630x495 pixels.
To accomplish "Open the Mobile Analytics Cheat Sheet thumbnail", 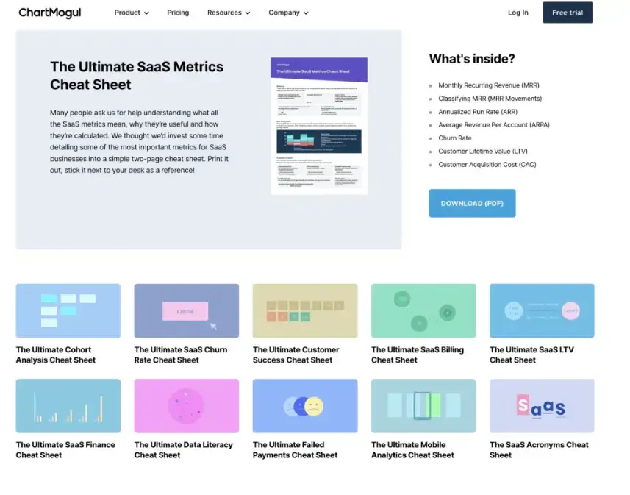I will (423, 405).
